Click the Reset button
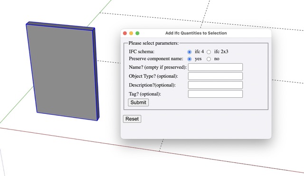 [x=132, y=119]
